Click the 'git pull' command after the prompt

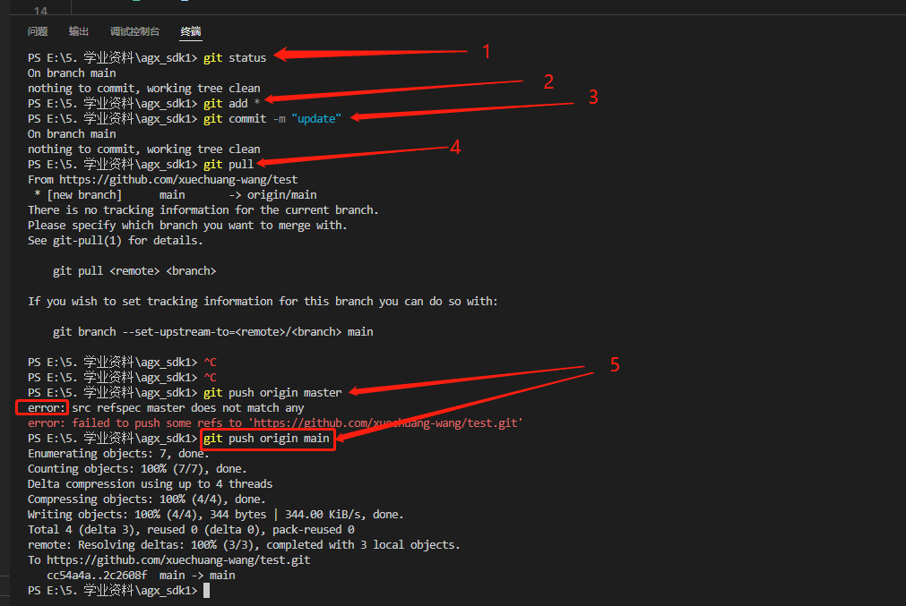click(x=229, y=164)
